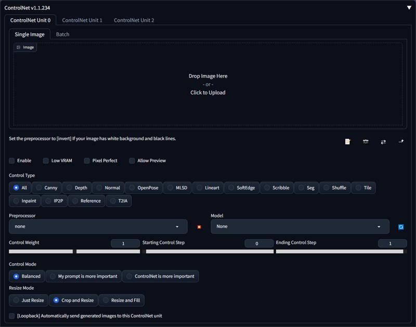416x327 pixels.
Task: Select the Balanced control mode
Action: pyautogui.click(x=27, y=276)
